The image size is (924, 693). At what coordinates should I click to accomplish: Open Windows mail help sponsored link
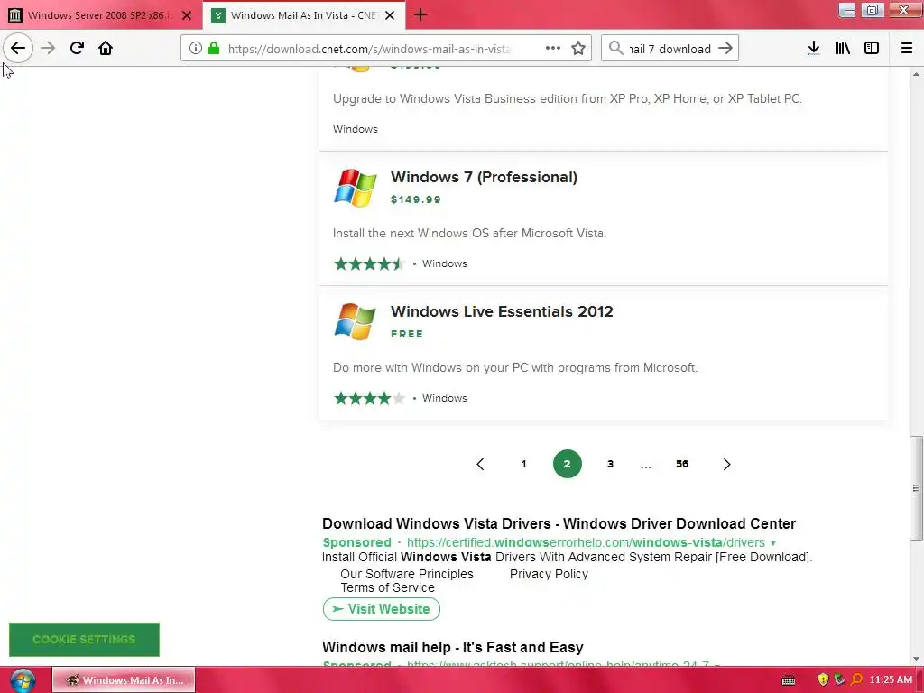[x=453, y=648]
